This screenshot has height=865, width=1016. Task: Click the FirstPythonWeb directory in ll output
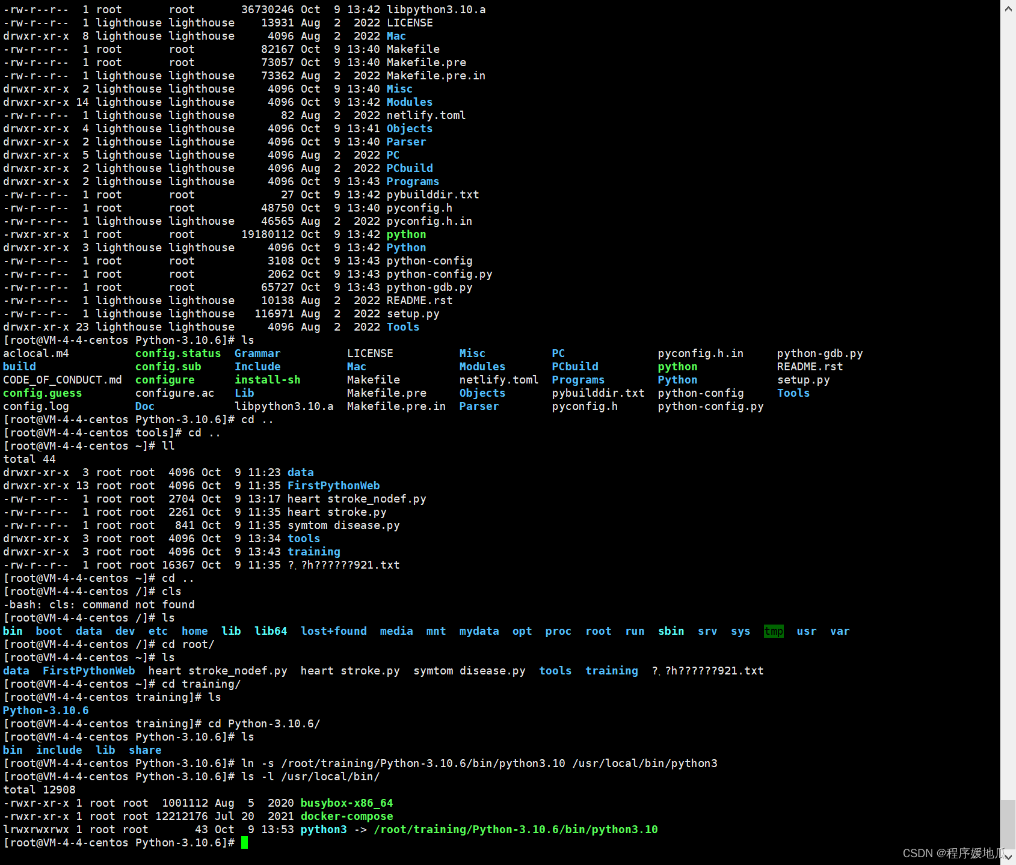click(333, 486)
